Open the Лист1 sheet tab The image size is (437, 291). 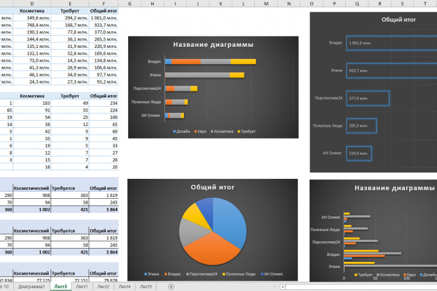[82, 286]
